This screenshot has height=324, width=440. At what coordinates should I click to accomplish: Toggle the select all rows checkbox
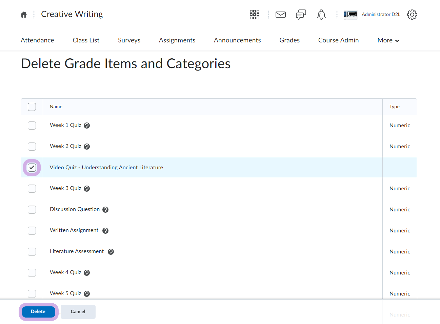(x=32, y=107)
